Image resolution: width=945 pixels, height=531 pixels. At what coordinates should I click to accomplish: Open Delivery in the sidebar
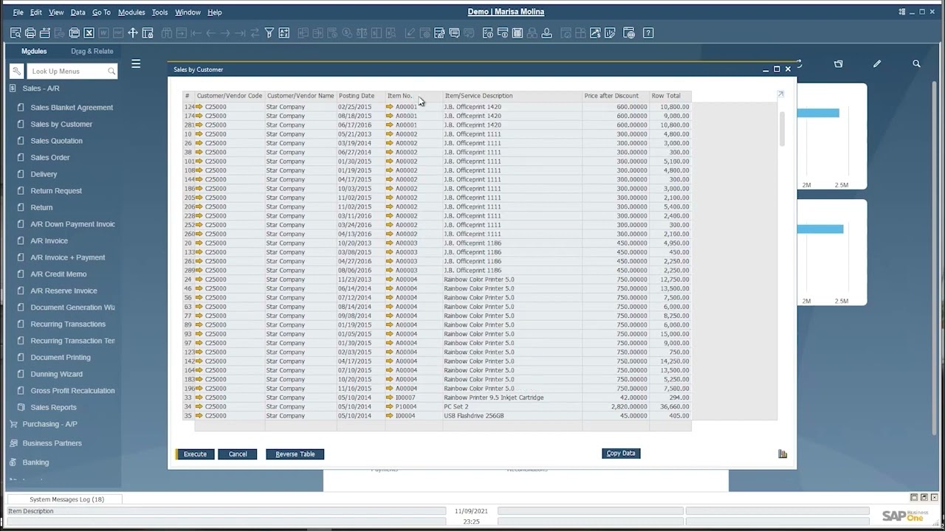coord(44,175)
